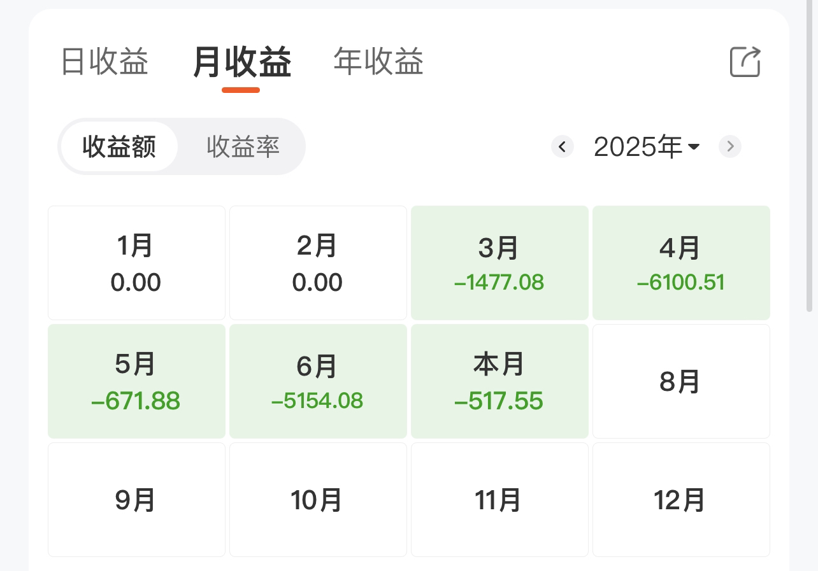Select 5月 cell showing -671.88

(136, 381)
